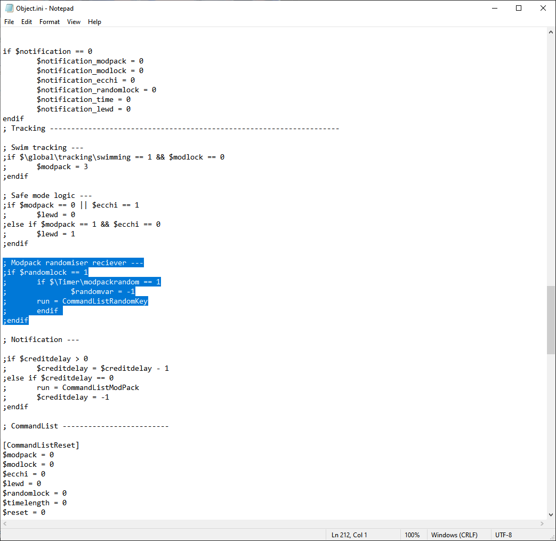The width and height of the screenshot is (556, 541).
Task: Click the line '$notification_time = 0'
Action: pos(84,99)
